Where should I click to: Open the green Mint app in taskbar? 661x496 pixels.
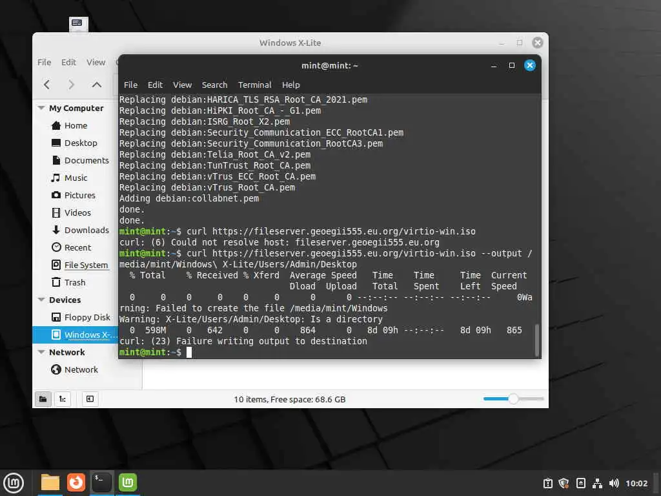128,482
